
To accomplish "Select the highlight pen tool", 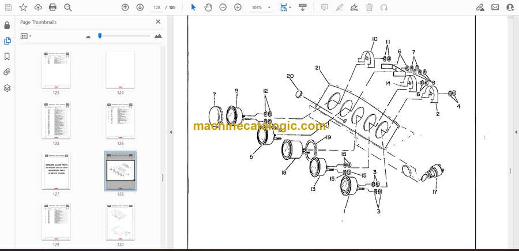I will 339,8.
